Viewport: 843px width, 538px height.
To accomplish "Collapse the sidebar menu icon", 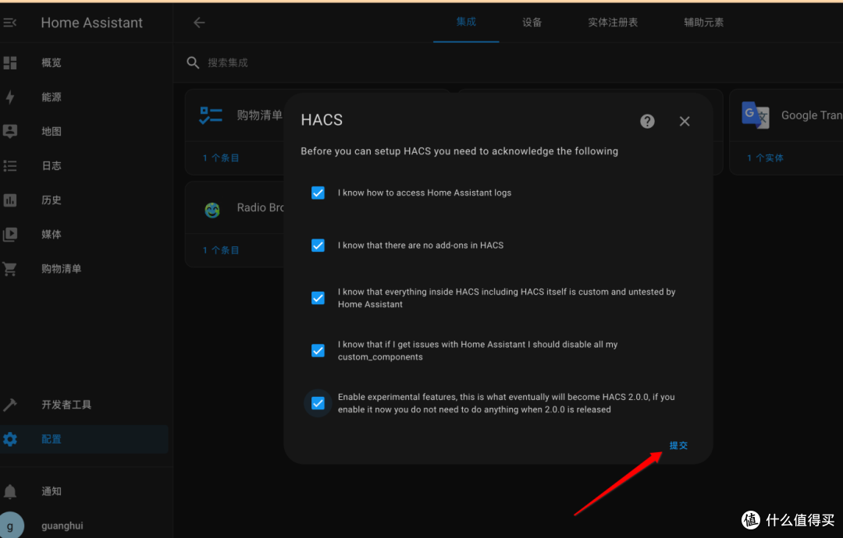I will (x=9, y=23).
